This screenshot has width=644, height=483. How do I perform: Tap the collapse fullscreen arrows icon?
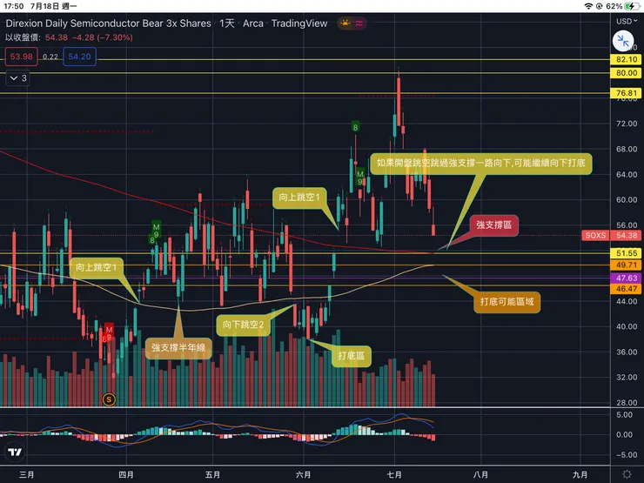coord(623,41)
